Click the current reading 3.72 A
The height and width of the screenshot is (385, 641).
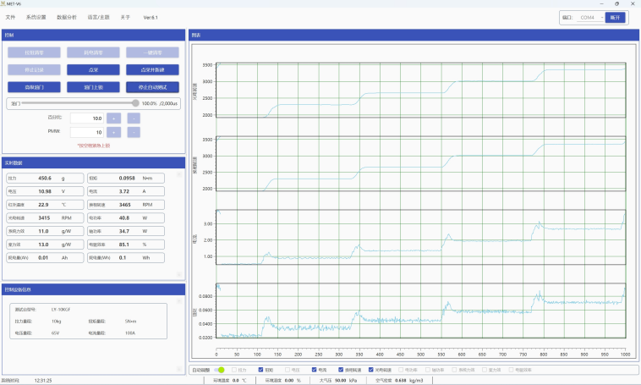point(126,191)
